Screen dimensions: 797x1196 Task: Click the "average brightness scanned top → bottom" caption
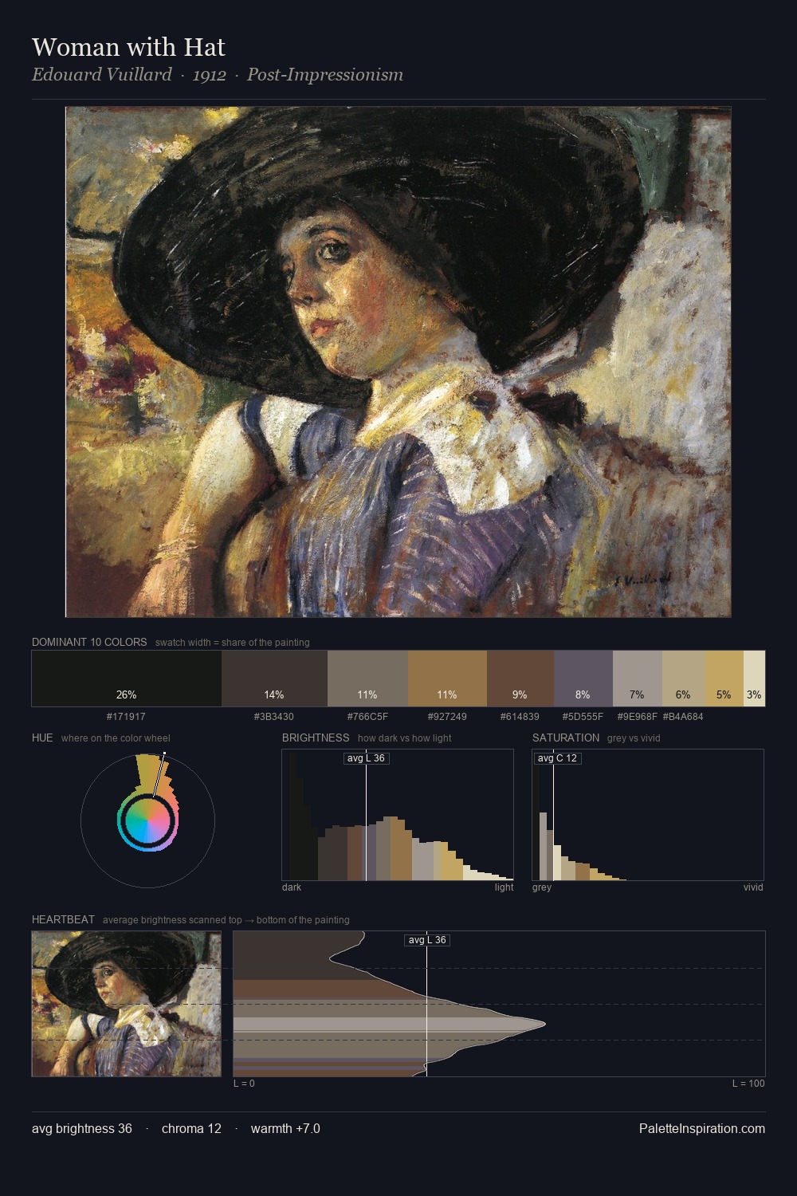pyautogui.click(x=226, y=920)
